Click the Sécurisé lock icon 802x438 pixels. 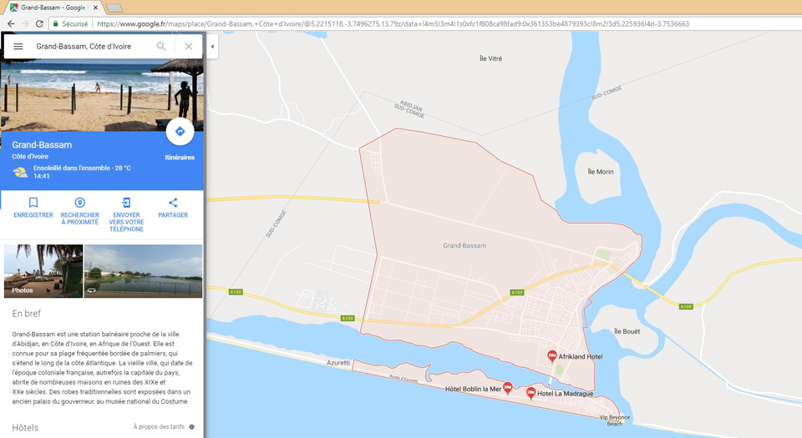[x=56, y=23]
